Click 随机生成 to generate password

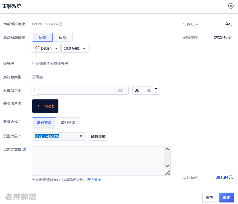click(x=98, y=136)
